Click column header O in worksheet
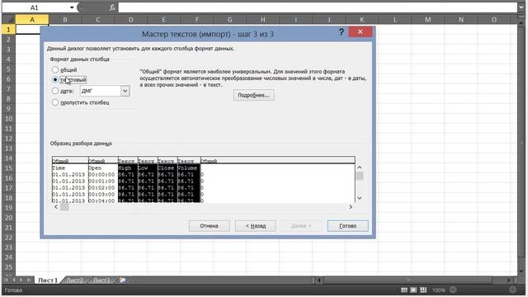This screenshot has height=297, width=528. 494,20
